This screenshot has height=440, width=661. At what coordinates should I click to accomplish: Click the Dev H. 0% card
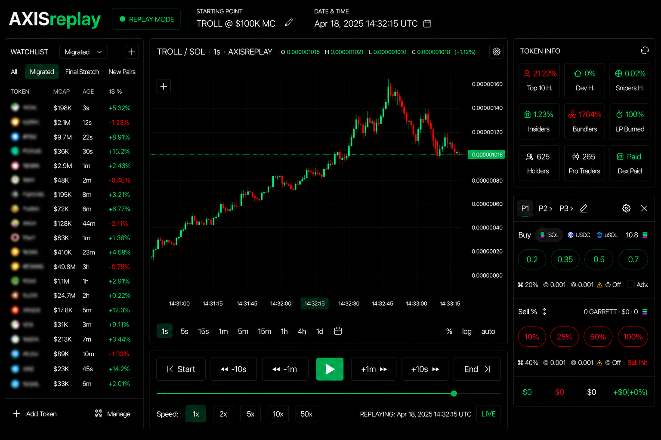[584, 80]
